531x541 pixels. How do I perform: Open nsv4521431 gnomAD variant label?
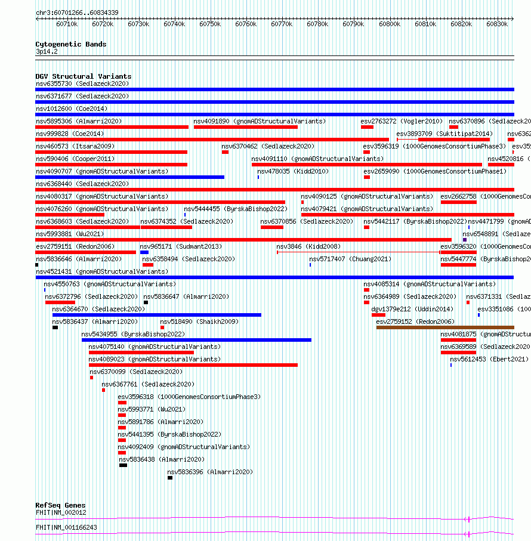click(x=102, y=271)
